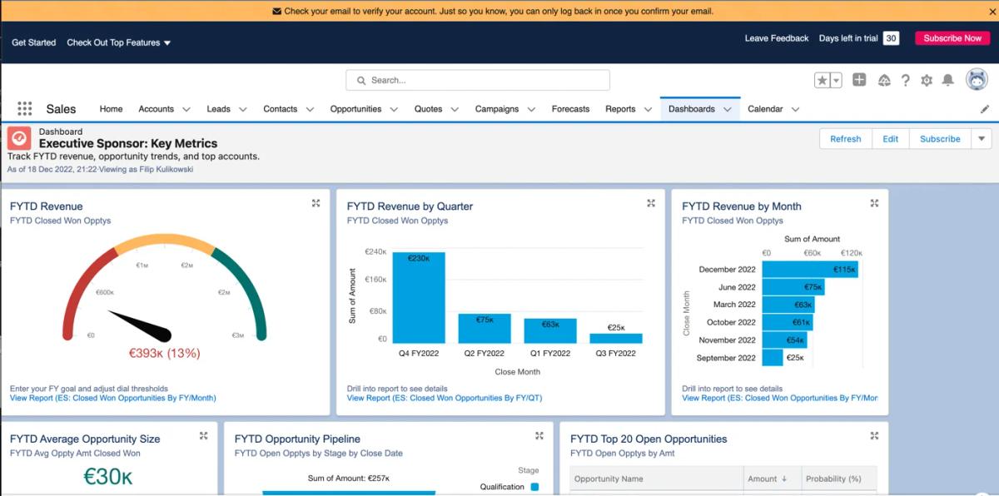Click the Q2 FY2022 bar

click(x=485, y=328)
